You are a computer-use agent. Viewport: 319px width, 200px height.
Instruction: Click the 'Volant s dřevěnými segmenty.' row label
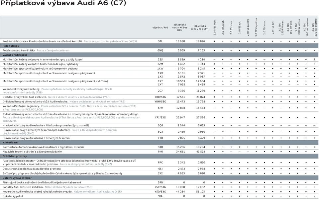click(x=21, y=106)
